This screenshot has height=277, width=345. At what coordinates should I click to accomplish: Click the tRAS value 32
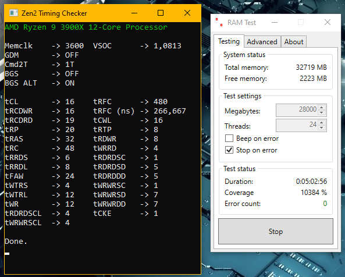click(x=70, y=139)
